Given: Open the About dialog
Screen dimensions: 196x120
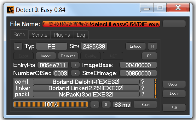Looking at the screenshot, I should pos(174,94).
